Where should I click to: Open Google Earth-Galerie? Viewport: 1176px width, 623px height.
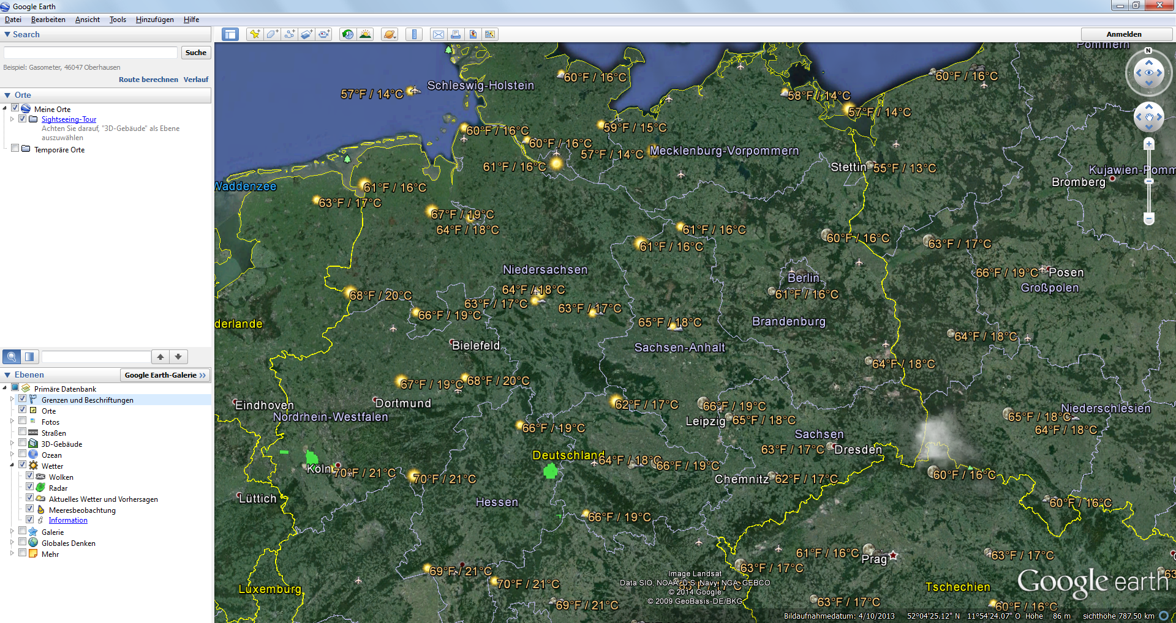pos(165,375)
